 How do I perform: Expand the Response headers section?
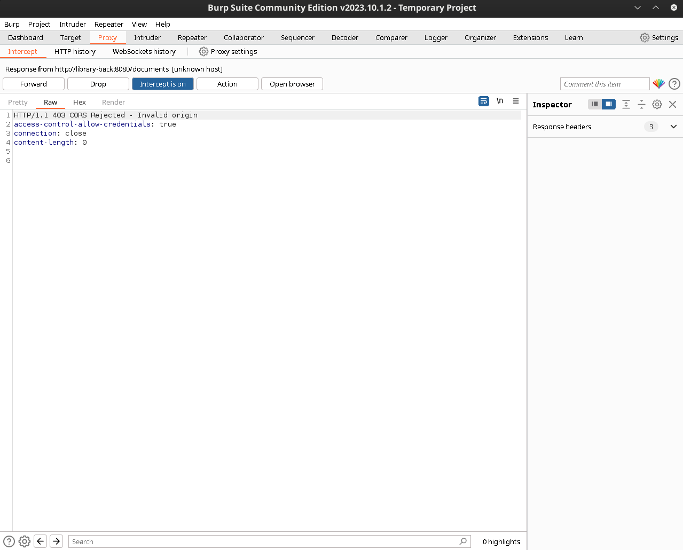673,127
